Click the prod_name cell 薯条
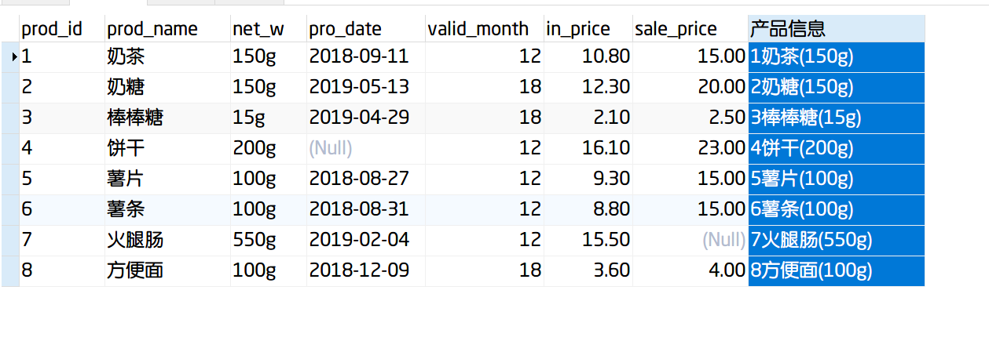The image size is (989, 341). pos(167,209)
